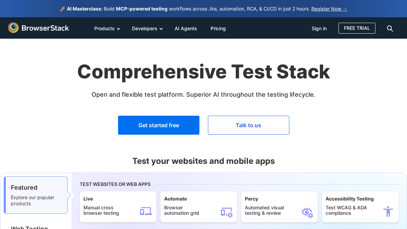Click the BrowserStack wordmark text
This screenshot has width=407, height=229.
[45, 28]
